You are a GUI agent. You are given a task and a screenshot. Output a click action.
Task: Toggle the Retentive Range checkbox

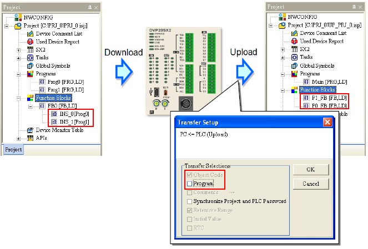pyautogui.click(x=190, y=210)
